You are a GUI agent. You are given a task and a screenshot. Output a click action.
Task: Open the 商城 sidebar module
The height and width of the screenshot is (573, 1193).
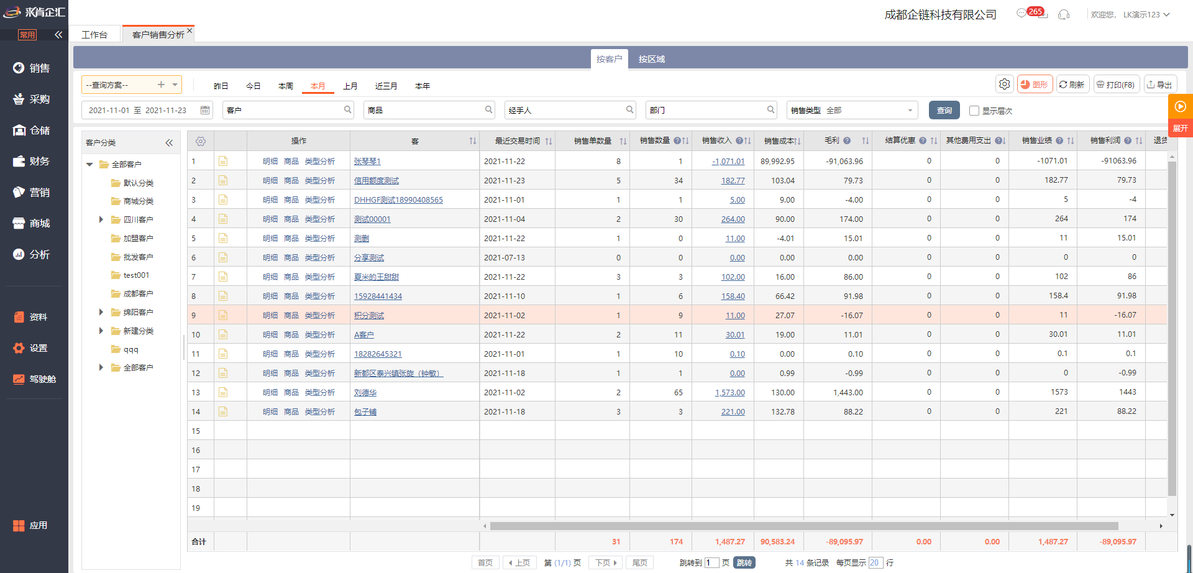point(32,223)
